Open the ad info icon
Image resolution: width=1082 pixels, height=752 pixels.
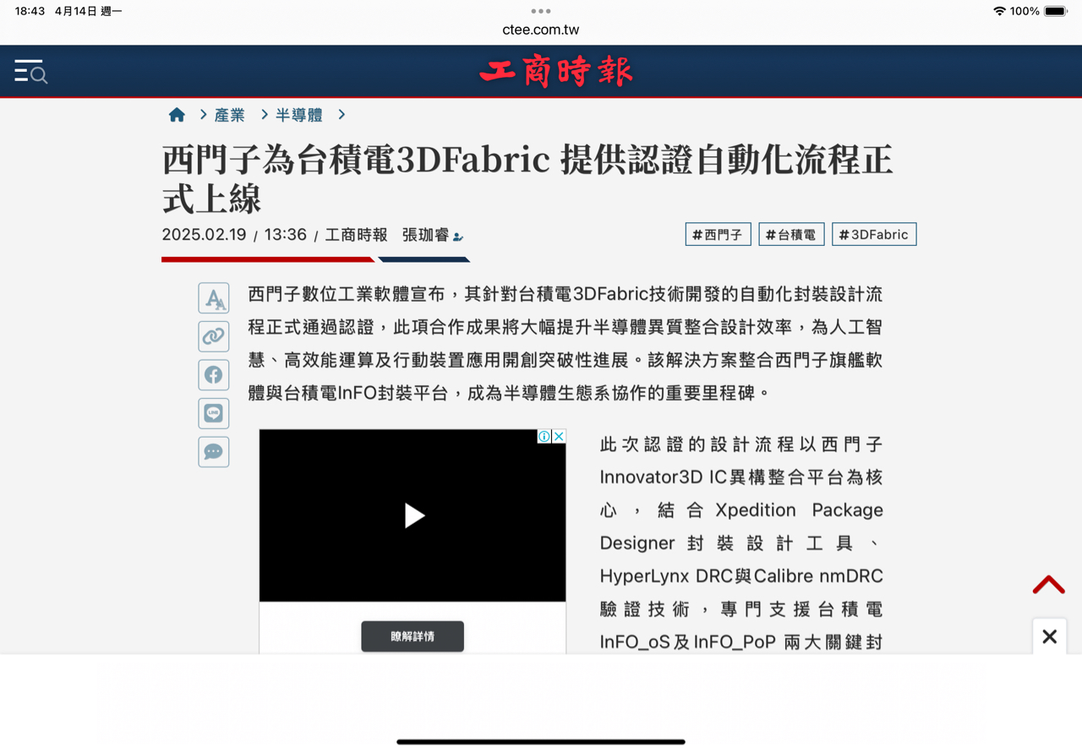click(544, 437)
